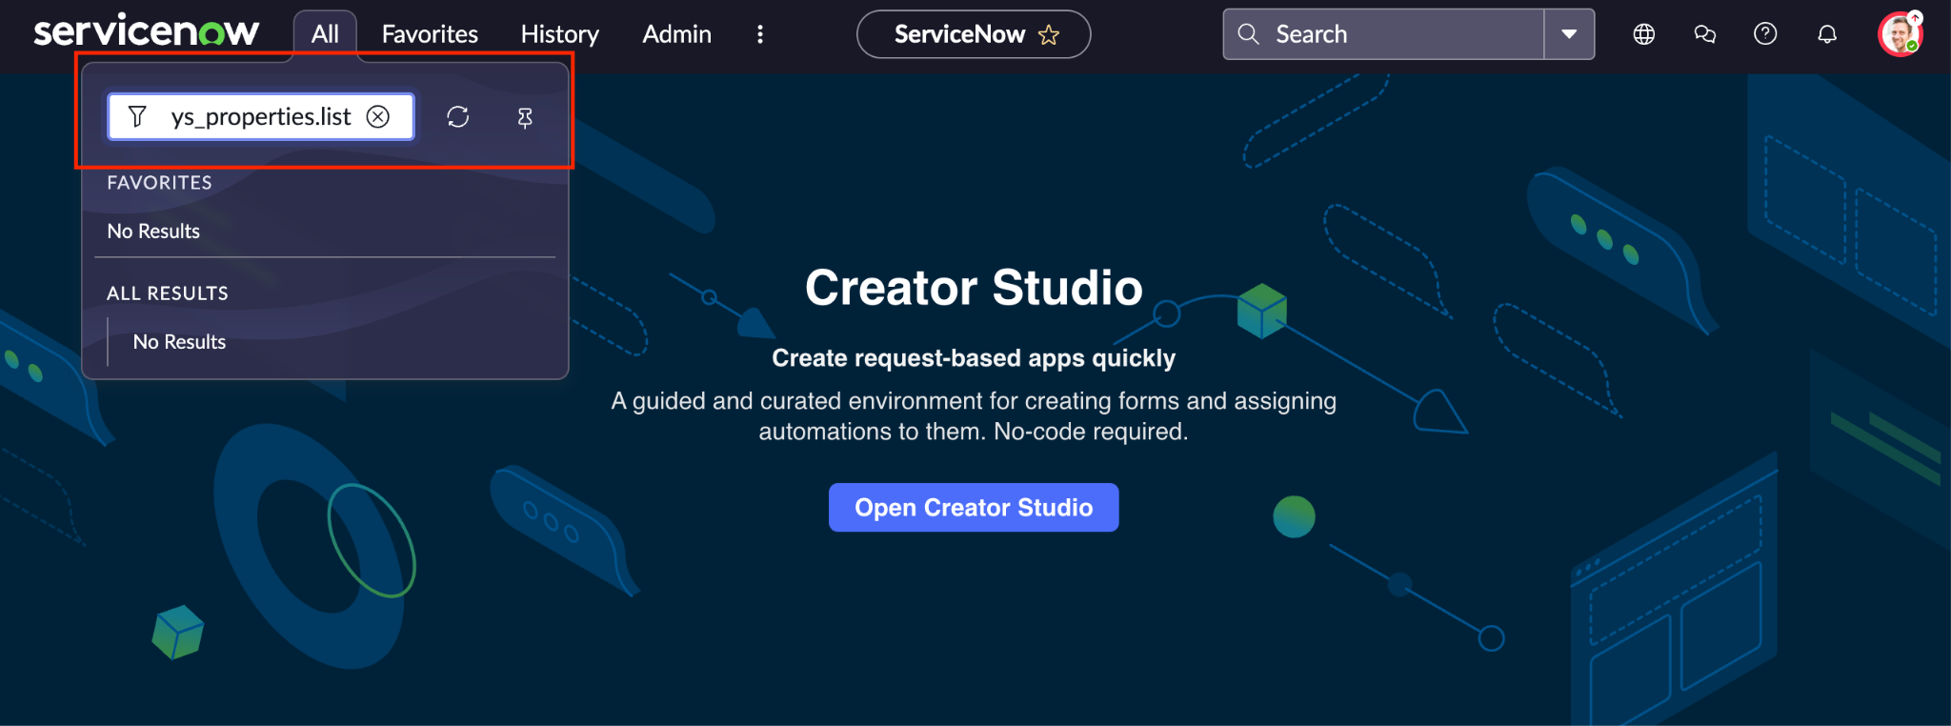Screen dimensions: 1951x726
Task: Open the user profile avatar menu
Action: (x=1900, y=34)
